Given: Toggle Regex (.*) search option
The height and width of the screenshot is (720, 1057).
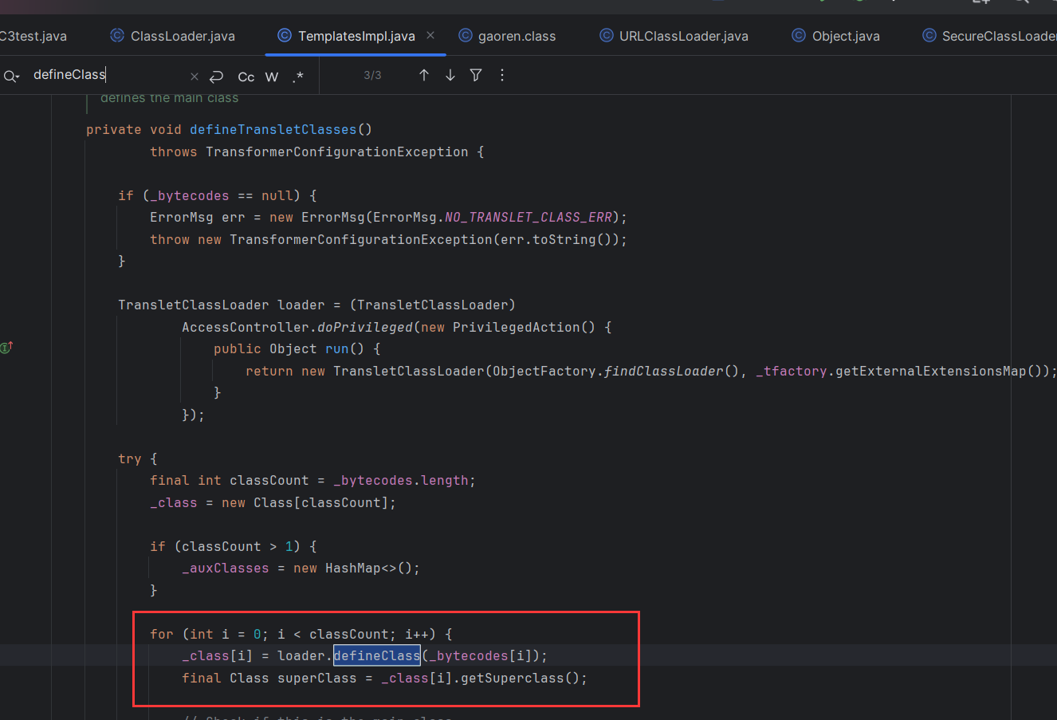Looking at the screenshot, I should tap(298, 77).
